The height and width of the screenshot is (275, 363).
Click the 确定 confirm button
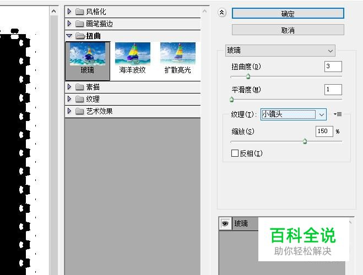click(288, 14)
